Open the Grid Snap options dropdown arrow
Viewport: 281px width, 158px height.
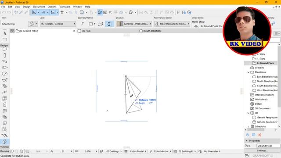coord(67,12)
